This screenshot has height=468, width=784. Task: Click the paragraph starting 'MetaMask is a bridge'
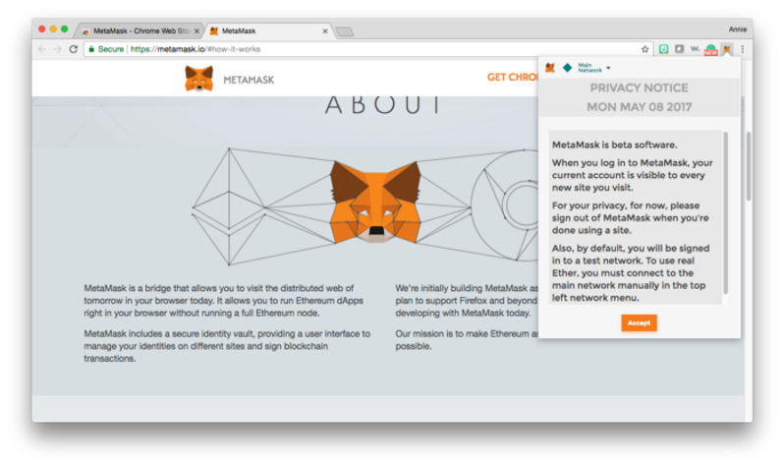tap(223, 300)
